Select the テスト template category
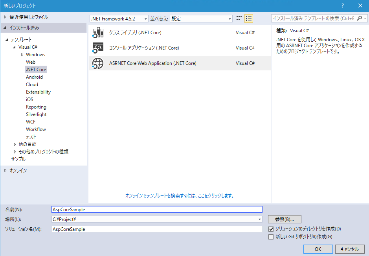 pyautogui.click(x=31, y=136)
